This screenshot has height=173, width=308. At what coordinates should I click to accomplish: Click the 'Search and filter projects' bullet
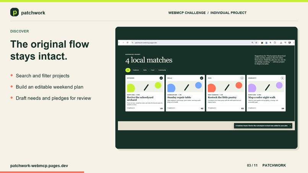(x=43, y=76)
